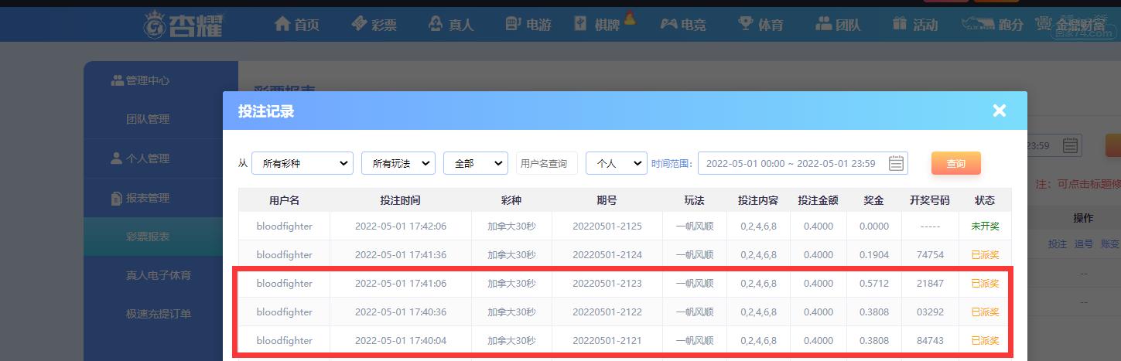Click the 投注金额 column header
1121x361 pixels.
819,200
